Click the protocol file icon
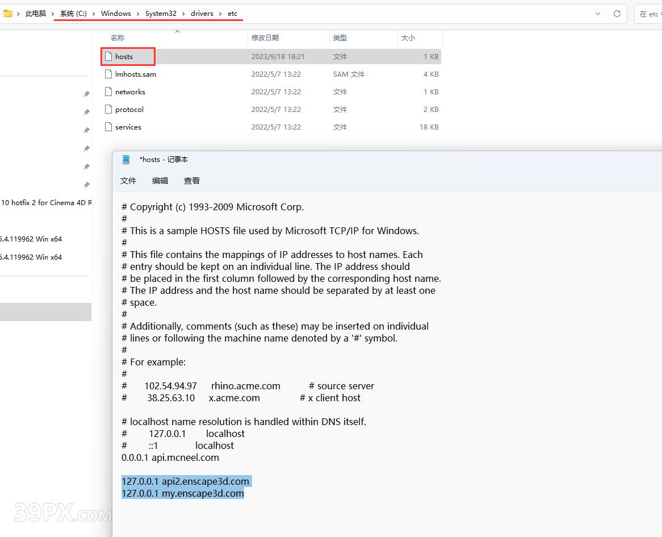 [x=108, y=109]
